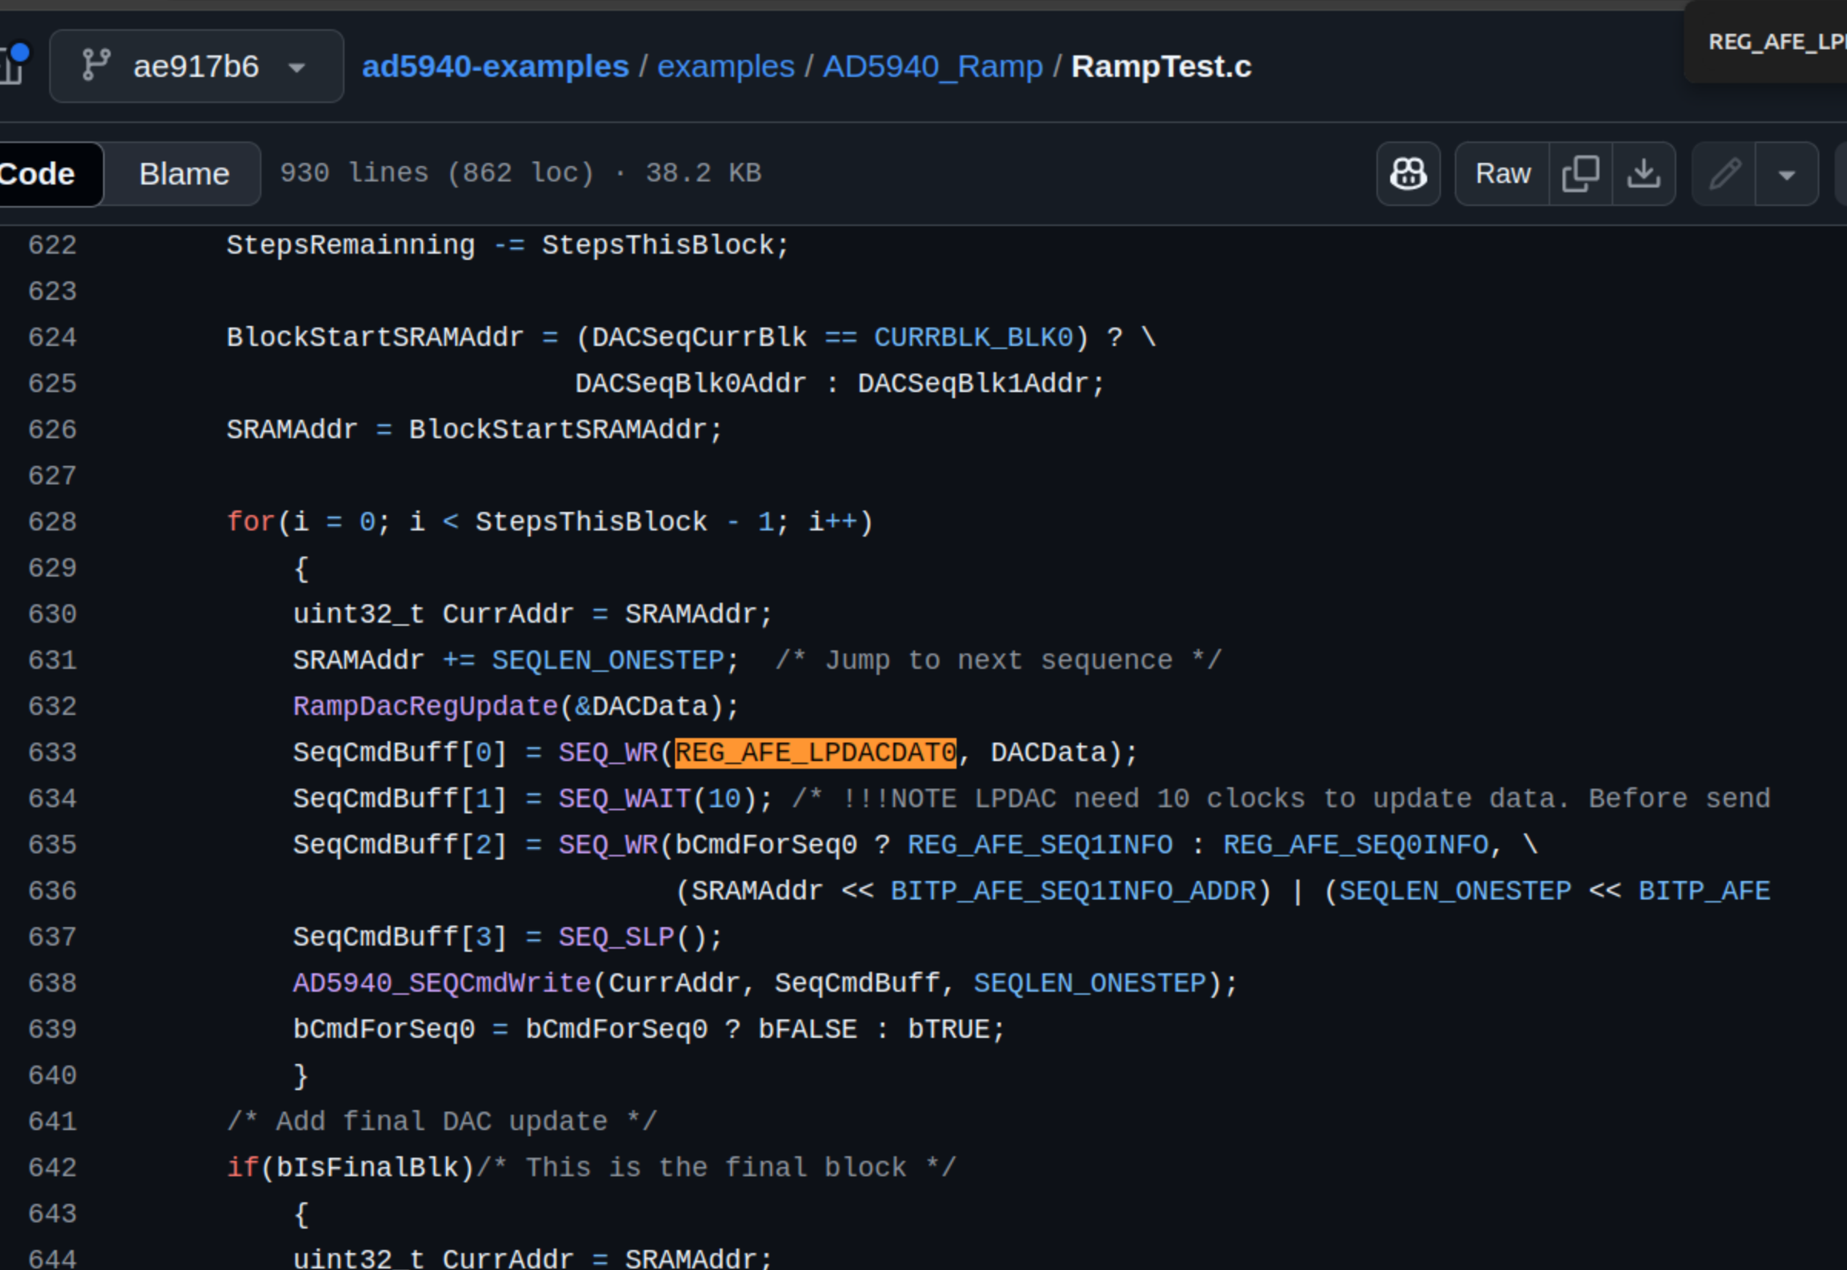Viewport: 1847px width, 1270px height.
Task: Expand more edit options dropdown arrow
Action: tap(1786, 174)
